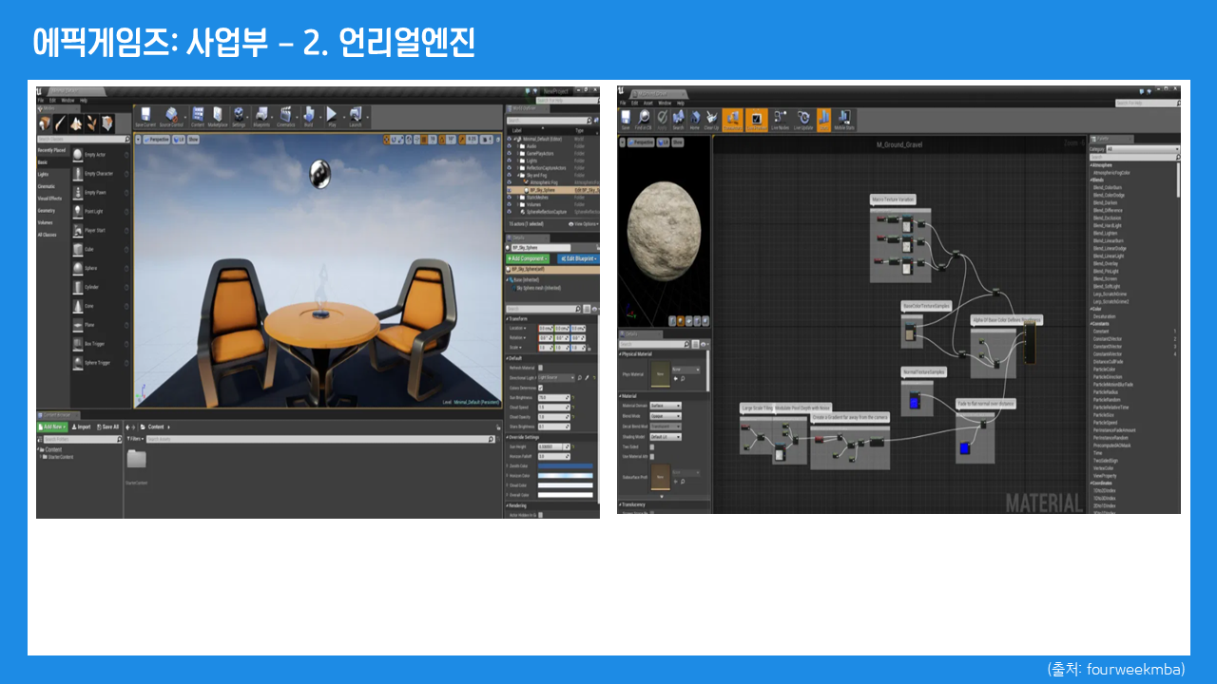Open View Options in World Outliner
This screenshot has height=684, width=1217.
point(583,223)
